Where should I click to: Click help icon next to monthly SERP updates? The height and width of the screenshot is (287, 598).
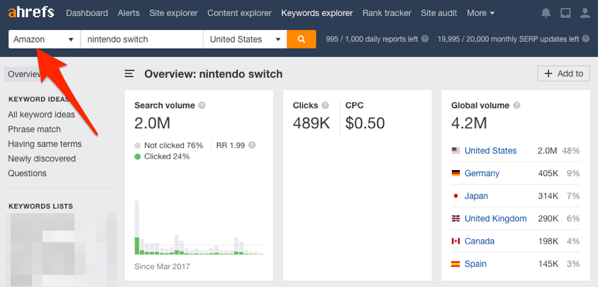(x=586, y=39)
